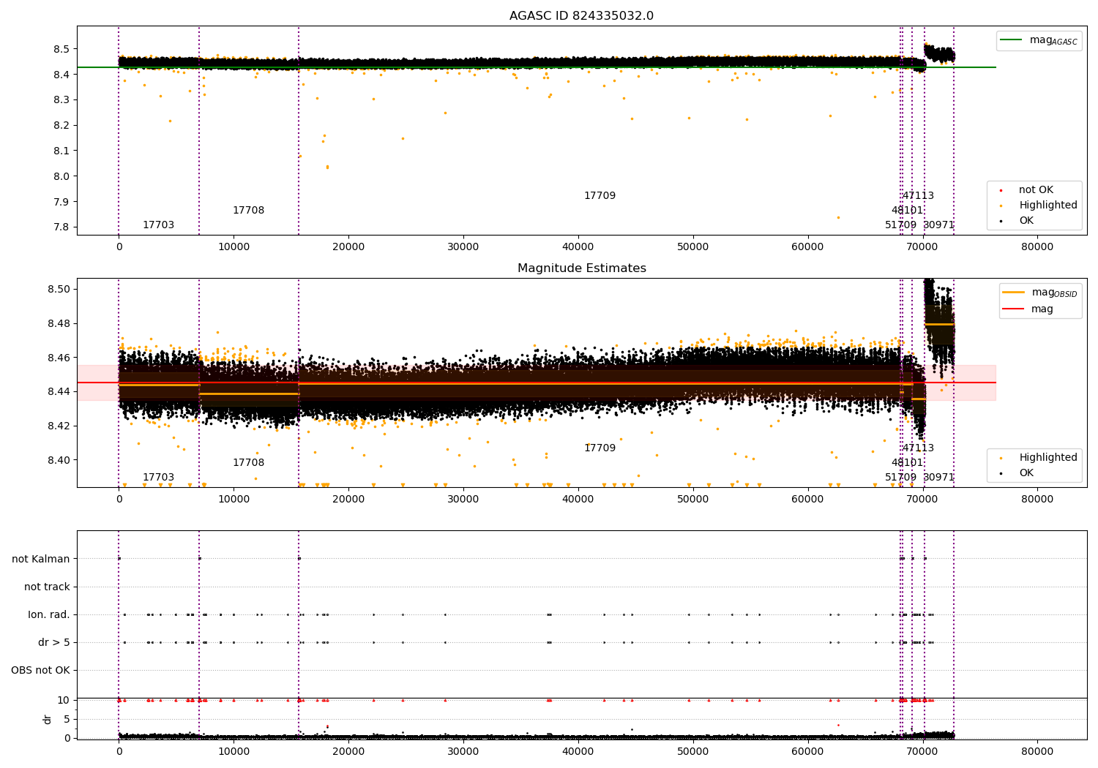Select obsid label 30971 in the Magnitude Estimates plot
The image size is (1098, 768).
click(x=938, y=478)
